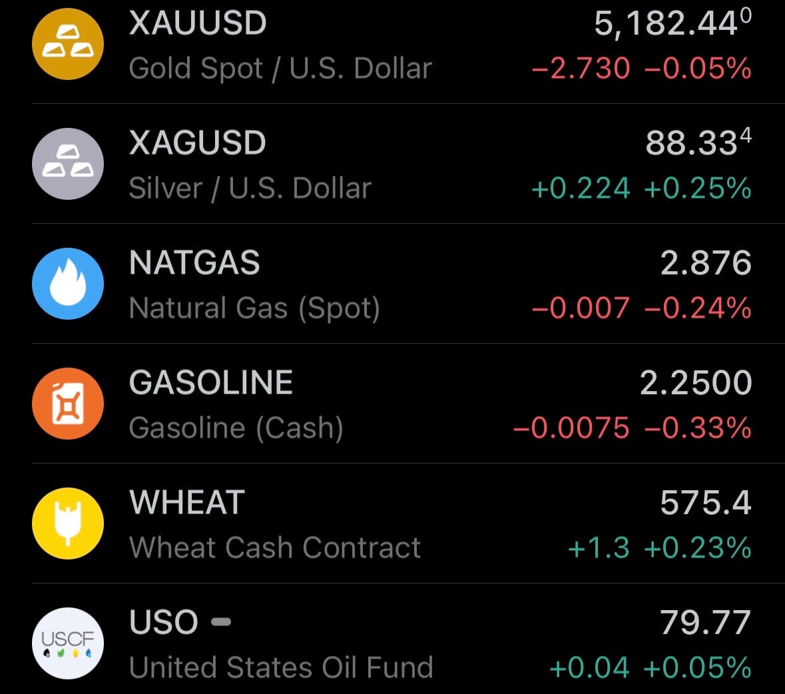Image resolution: width=785 pixels, height=694 pixels.
Task: Tap the gold change −0.05%
Action: (x=698, y=69)
